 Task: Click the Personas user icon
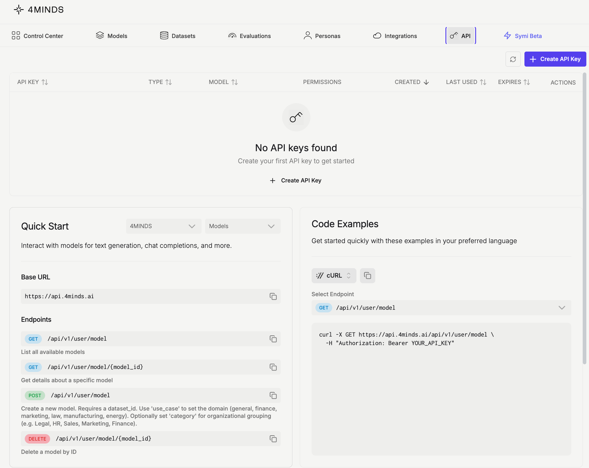308,35
